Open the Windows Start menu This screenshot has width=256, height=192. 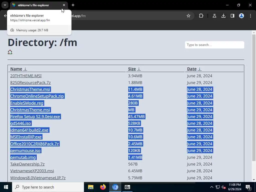pos(6,187)
